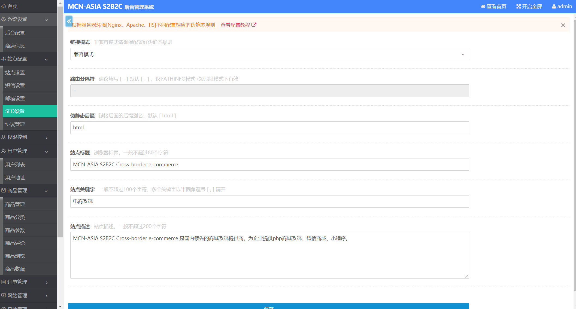Click the 查看首页 link in top bar
Viewport: 576px width, 309px height.
pos(493,6)
